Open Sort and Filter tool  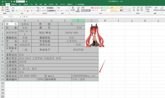(x=156, y=8)
